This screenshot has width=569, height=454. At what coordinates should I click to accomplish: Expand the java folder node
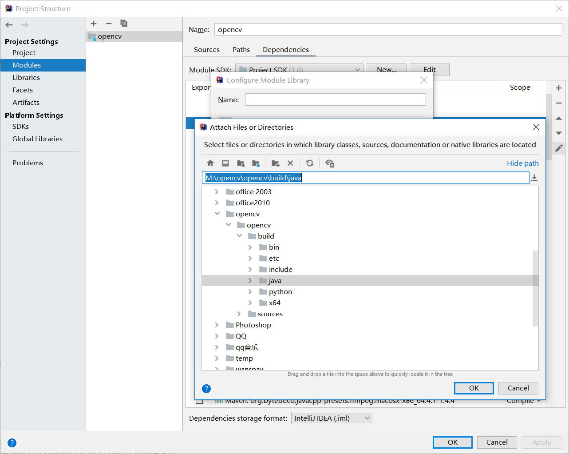click(250, 280)
